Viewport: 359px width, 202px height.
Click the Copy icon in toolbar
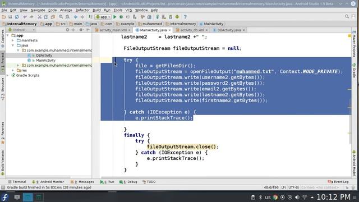pos(46,17)
